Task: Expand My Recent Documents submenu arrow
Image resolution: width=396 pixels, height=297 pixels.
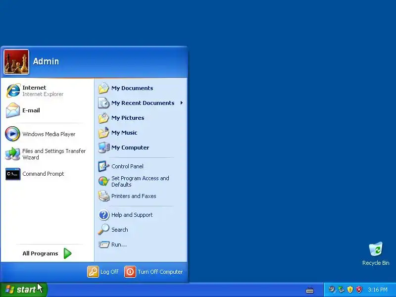Action: (x=182, y=103)
